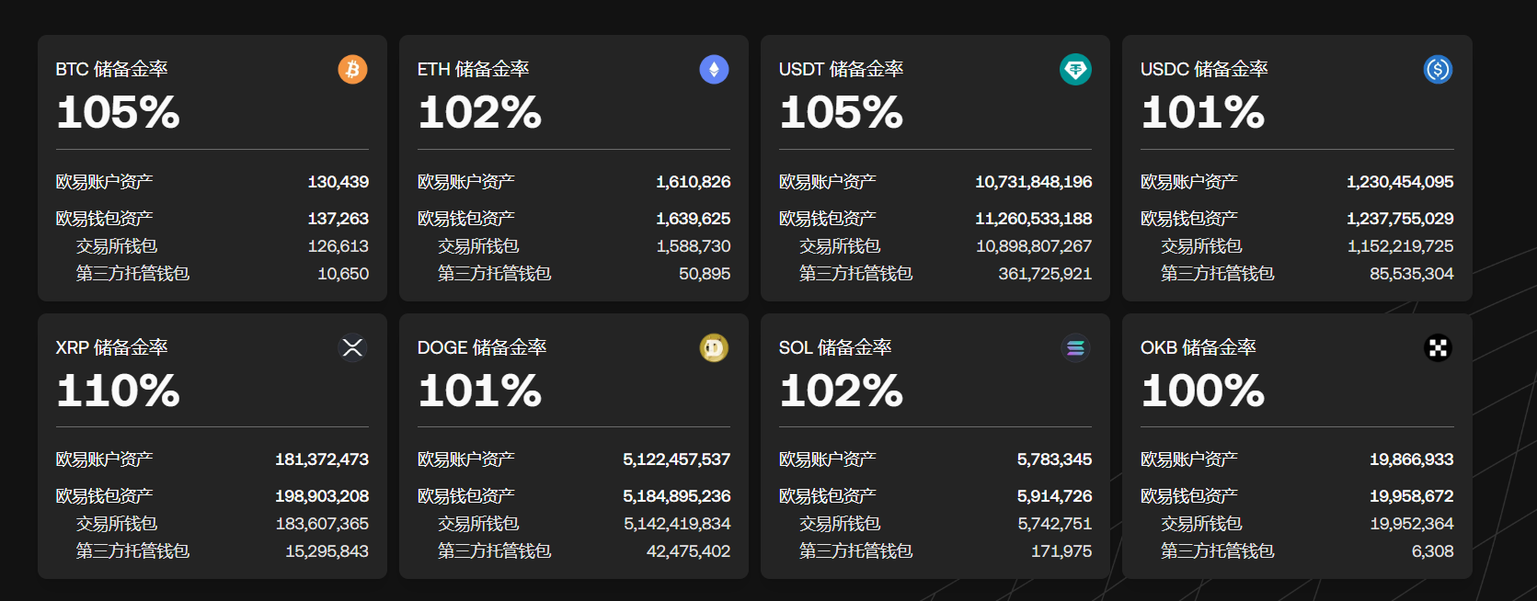The height and width of the screenshot is (601, 1537).
Task: Click DOGE custody value 42,475,402
Action: pos(688,551)
